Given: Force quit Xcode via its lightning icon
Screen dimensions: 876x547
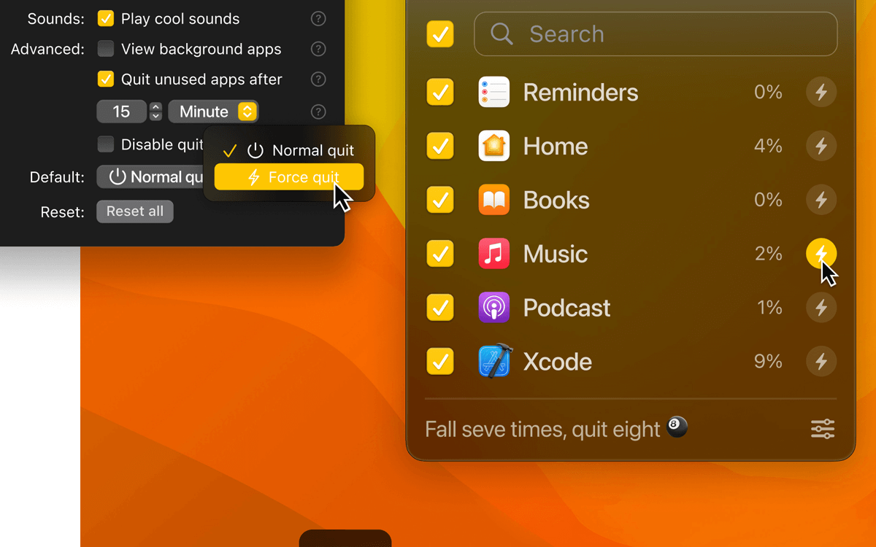Looking at the screenshot, I should pos(821,362).
